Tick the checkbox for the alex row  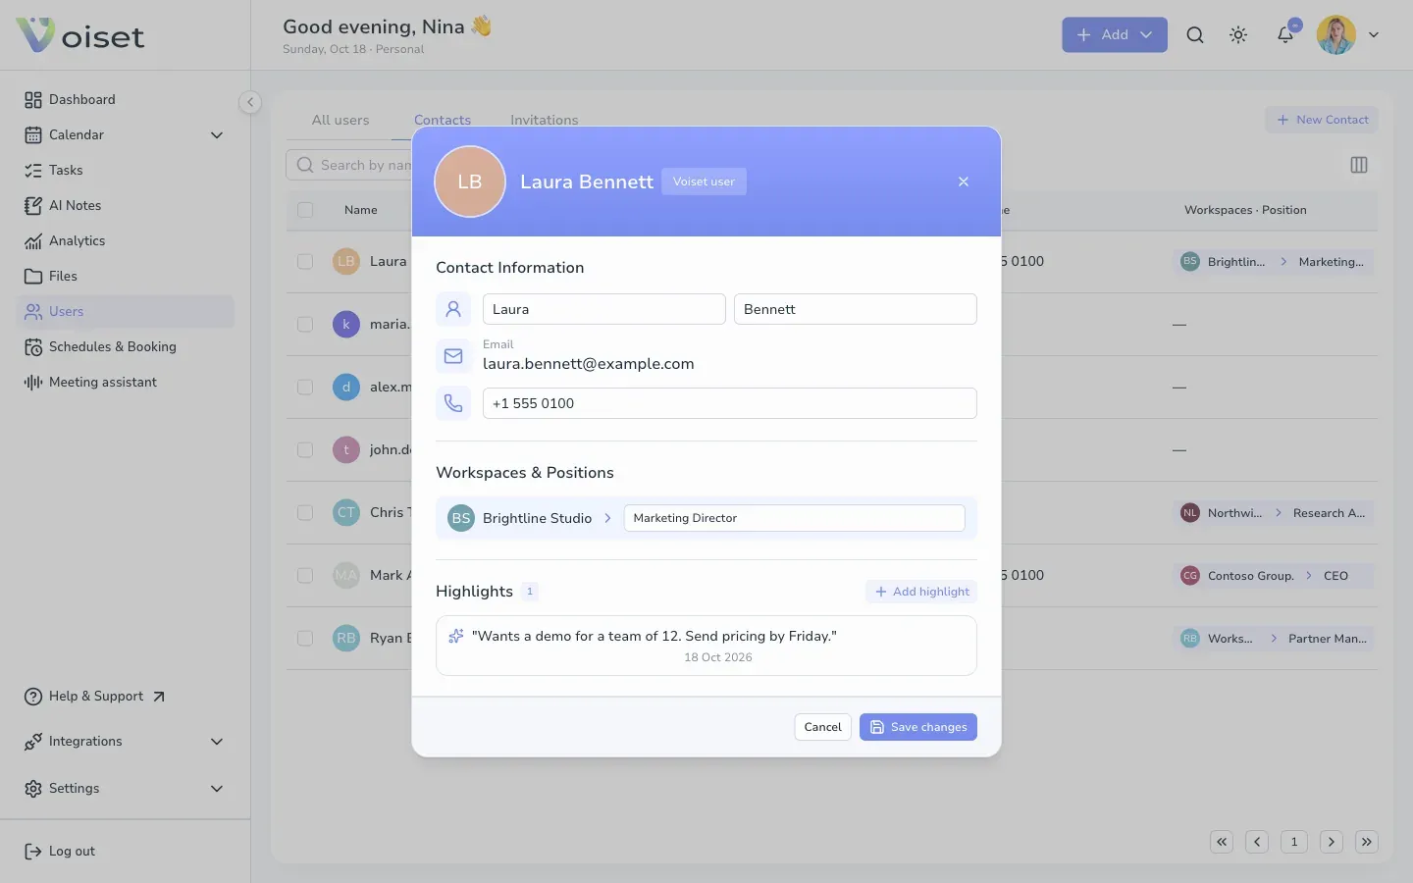click(305, 387)
